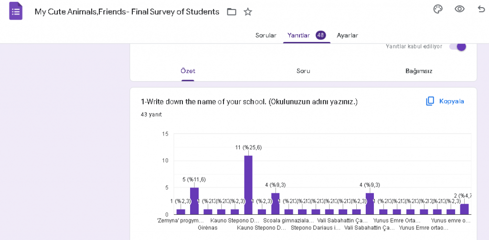Click the undo arrow icon
The image size is (489, 240).
[x=481, y=9]
